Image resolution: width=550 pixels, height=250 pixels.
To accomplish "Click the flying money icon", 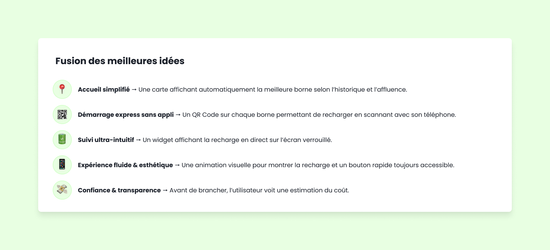I will point(62,190).
